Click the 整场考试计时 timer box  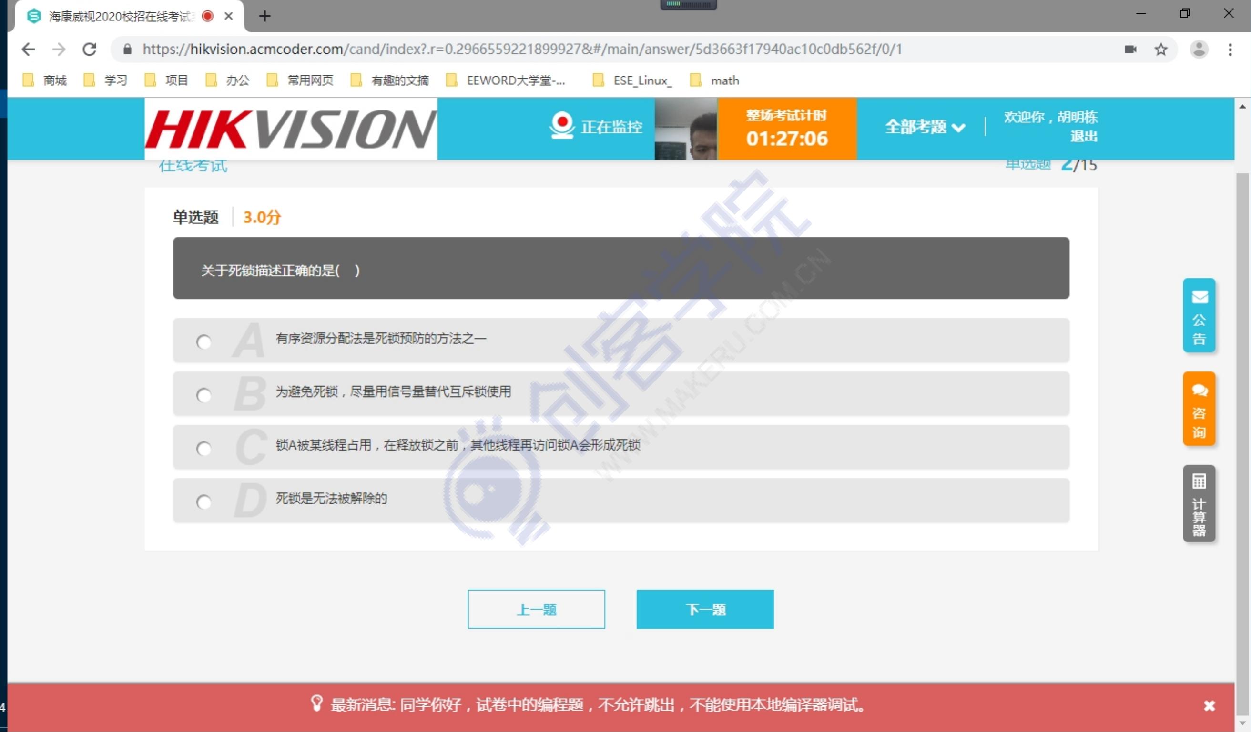coord(787,129)
